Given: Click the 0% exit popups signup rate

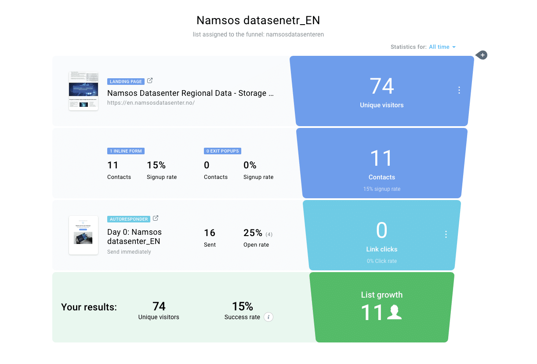Looking at the screenshot, I should point(250,165).
